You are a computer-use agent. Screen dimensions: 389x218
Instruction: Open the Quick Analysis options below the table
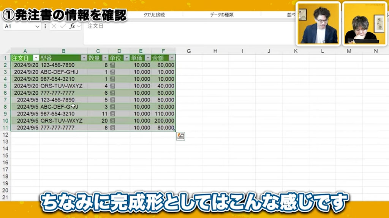[x=180, y=137]
